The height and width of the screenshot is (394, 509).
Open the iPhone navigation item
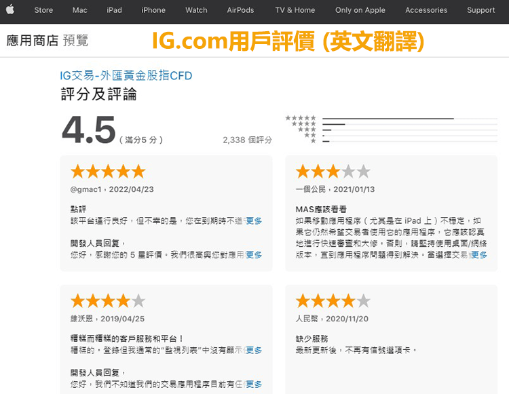point(153,10)
